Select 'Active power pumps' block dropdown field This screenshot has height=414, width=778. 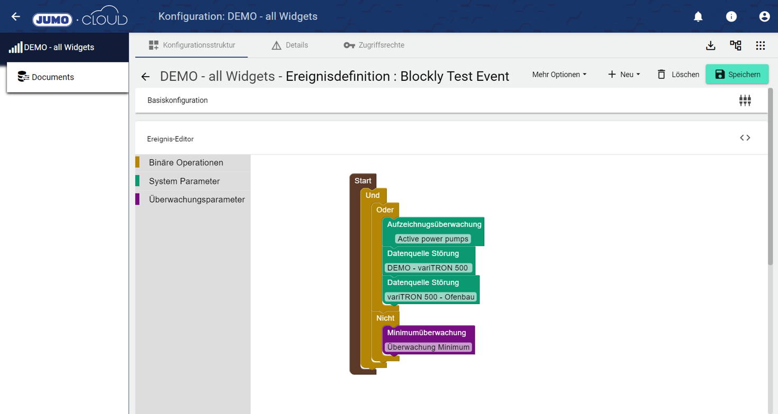click(432, 239)
